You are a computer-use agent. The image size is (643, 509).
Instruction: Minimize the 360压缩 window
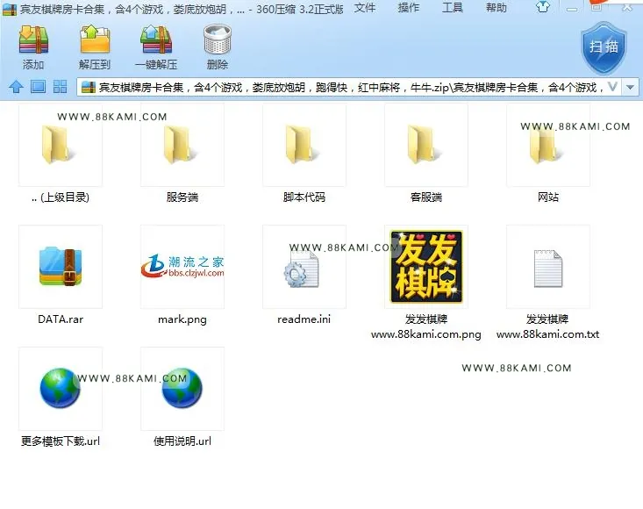click(x=572, y=7)
